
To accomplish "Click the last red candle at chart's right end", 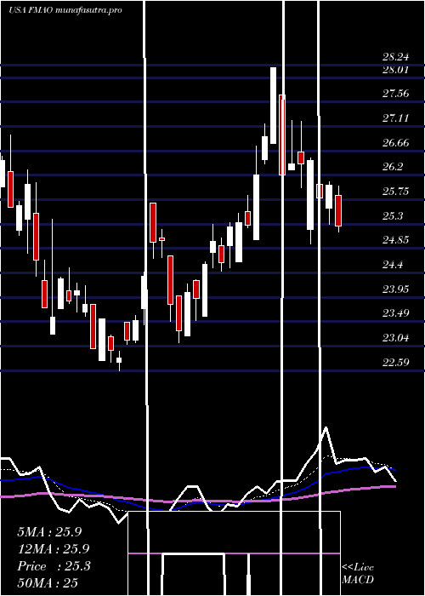I will (338, 210).
